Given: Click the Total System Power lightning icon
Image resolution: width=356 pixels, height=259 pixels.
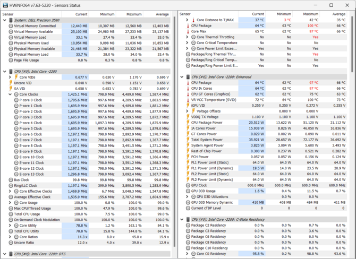Looking at the screenshot, I should tap(188, 140).
